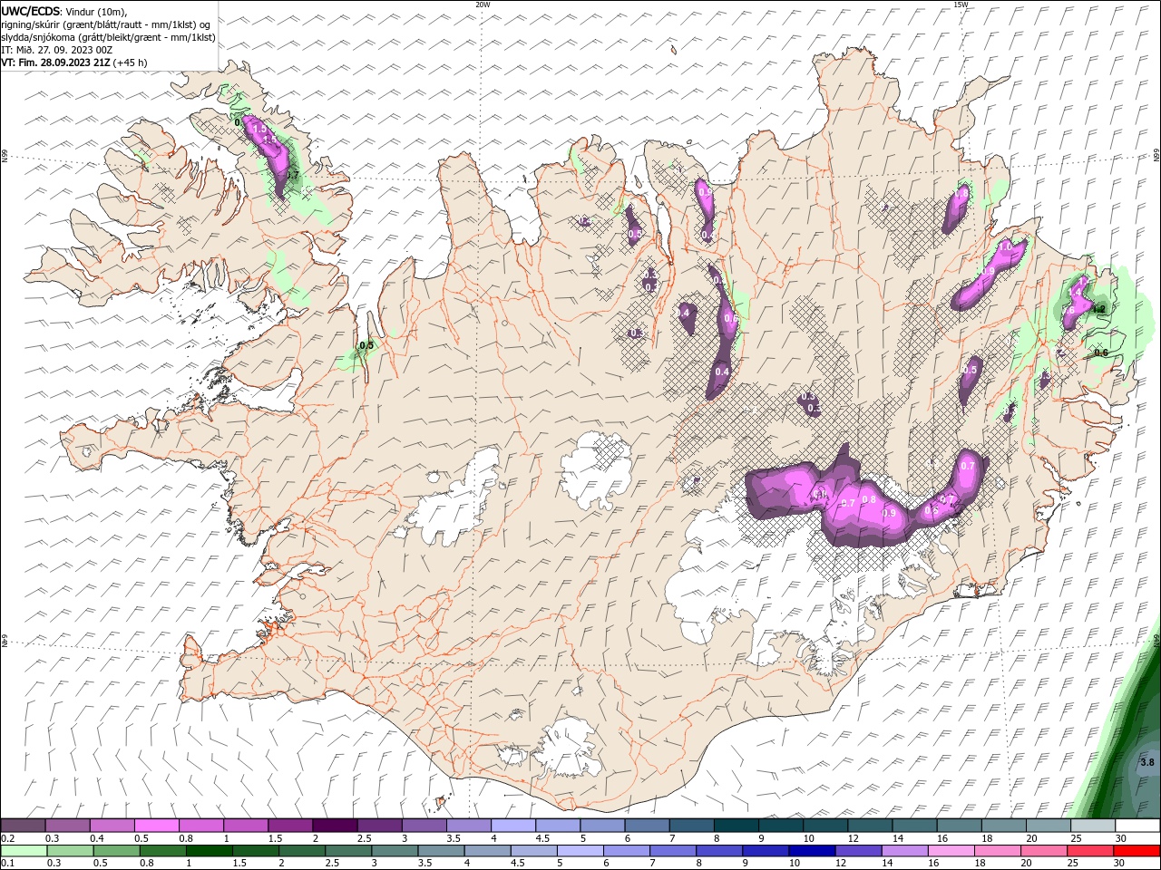The height and width of the screenshot is (870, 1161).
Task: Click the 1.2 value on the east coast
Action: pyautogui.click(x=1098, y=309)
